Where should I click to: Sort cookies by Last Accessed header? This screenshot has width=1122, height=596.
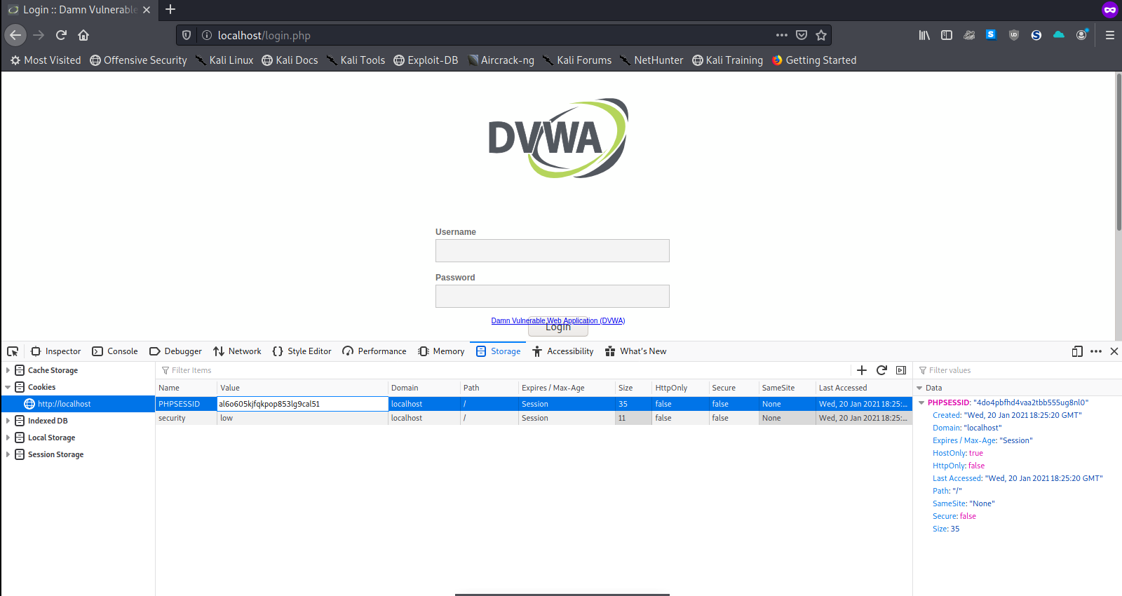tap(864, 388)
